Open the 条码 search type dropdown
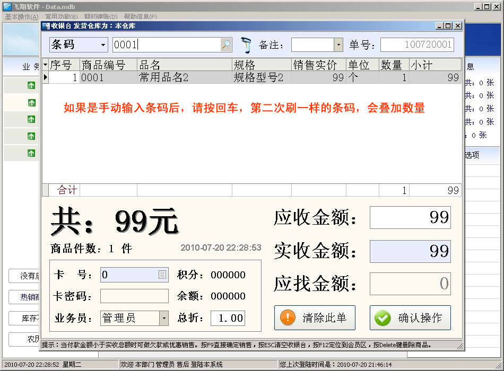Viewport: 504px width, 371px height. [x=103, y=45]
